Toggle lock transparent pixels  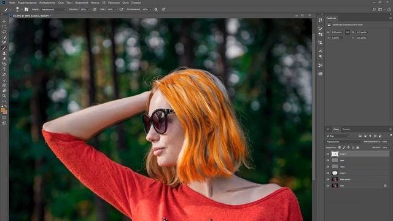(x=340, y=147)
